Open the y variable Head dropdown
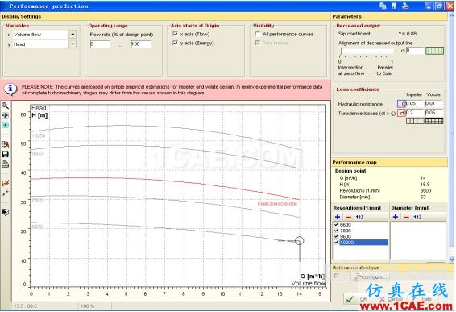Screen dimensions: 456x312 pyautogui.click(x=73, y=44)
